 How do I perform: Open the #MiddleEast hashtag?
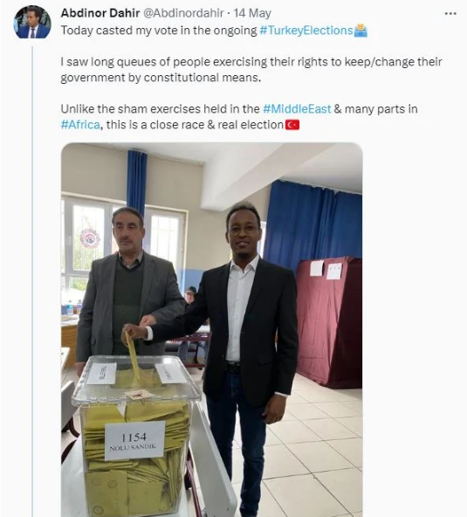pos(297,109)
